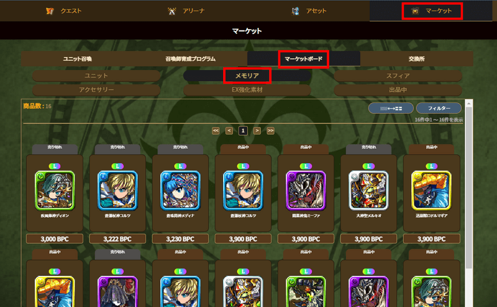
Task: Switch to the ユニット召喚 tab
Action: click(x=78, y=59)
